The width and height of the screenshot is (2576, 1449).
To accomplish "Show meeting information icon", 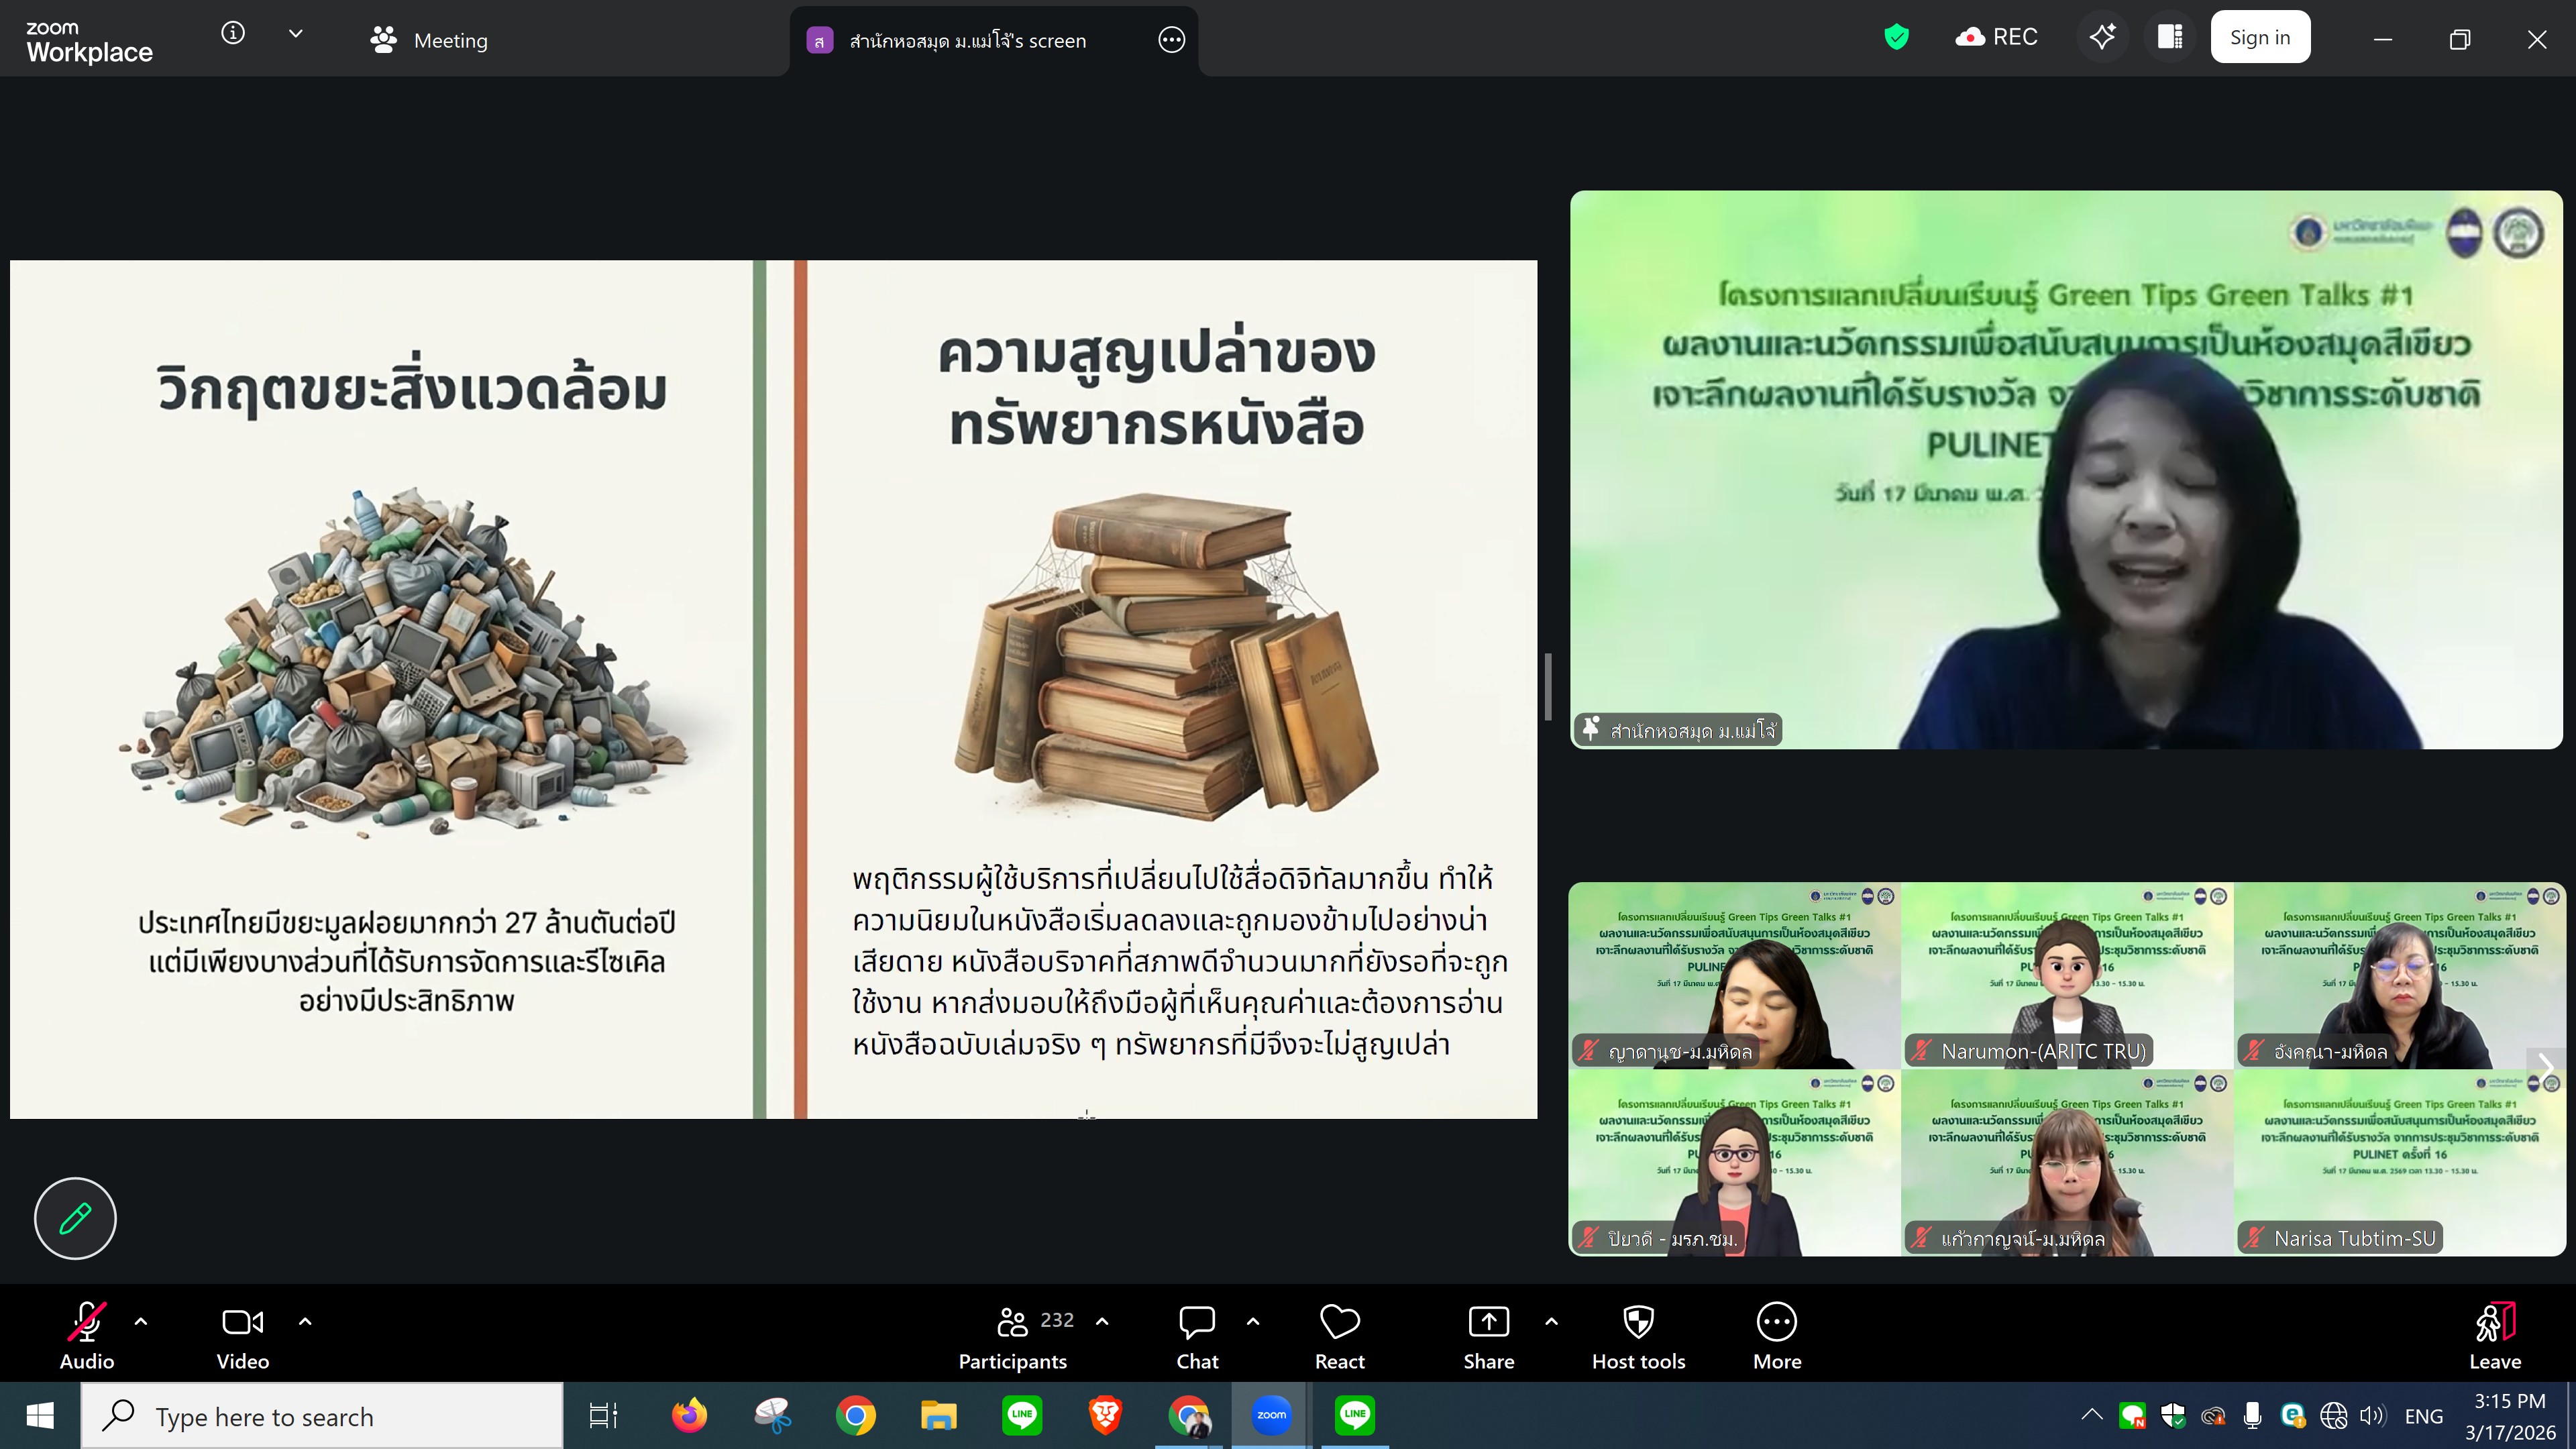I will click(x=233, y=34).
